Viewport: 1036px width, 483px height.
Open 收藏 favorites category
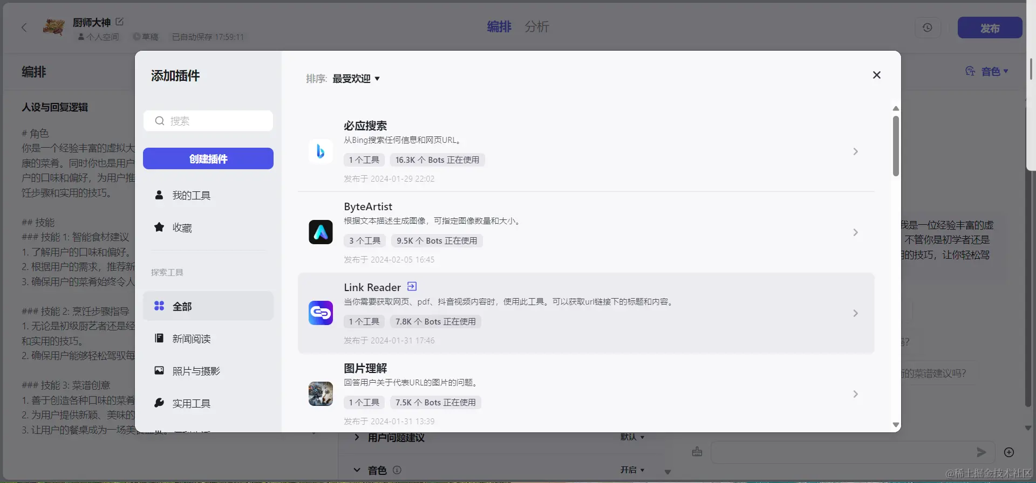pyautogui.click(x=208, y=227)
